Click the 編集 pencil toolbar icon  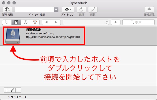point(93,9)
